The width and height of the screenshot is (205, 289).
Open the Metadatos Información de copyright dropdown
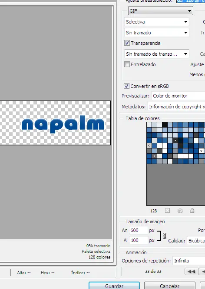(176, 107)
